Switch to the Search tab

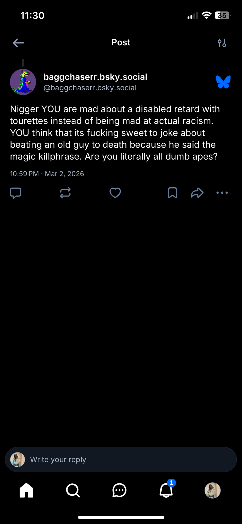click(x=73, y=490)
